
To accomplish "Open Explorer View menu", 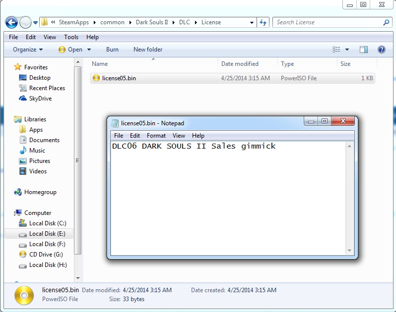I will click(50, 37).
